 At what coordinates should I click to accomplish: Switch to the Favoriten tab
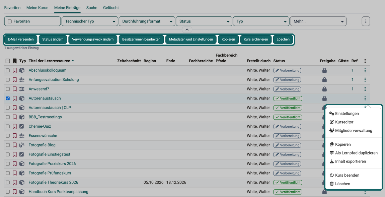click(x=12, y=8)
